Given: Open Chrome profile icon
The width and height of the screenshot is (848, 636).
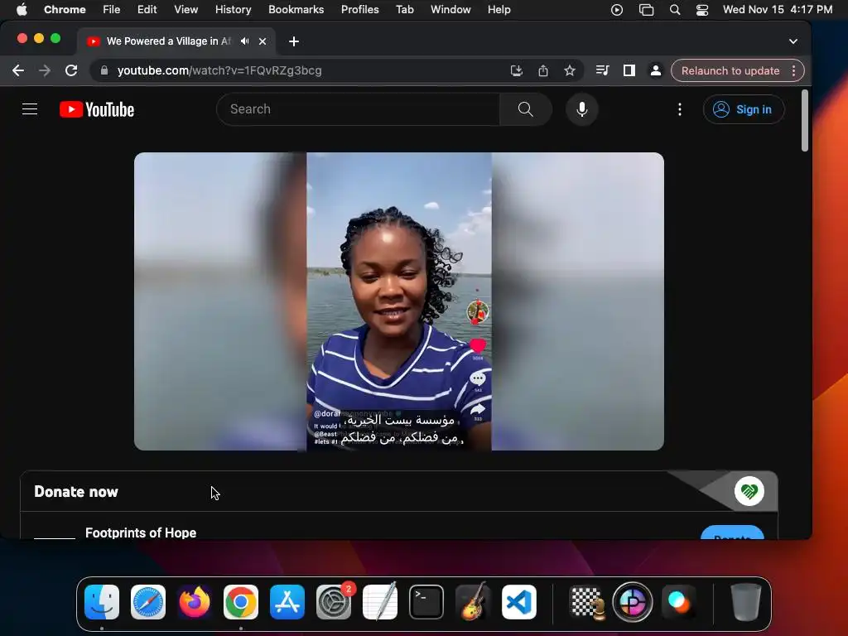Looking at the screenshot, I should (x=656, y=70).
